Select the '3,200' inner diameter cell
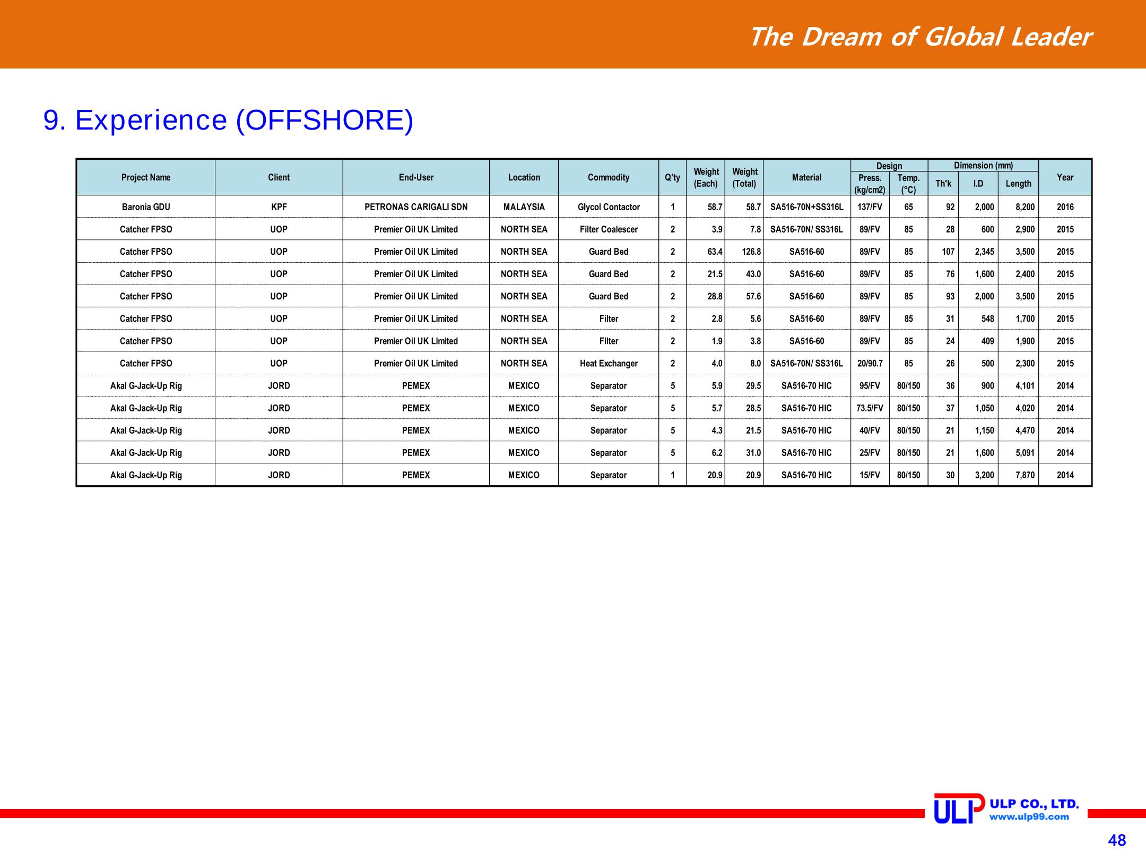The width and height of the screenshot is (1146, 860). click(x=978, y=475)
